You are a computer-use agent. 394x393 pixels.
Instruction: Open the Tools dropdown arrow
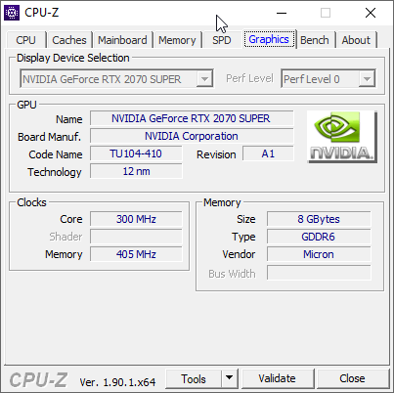(x=230, y=378)
